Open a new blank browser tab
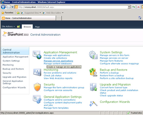Viewport: 143px width, 115px height. point(59,18)
